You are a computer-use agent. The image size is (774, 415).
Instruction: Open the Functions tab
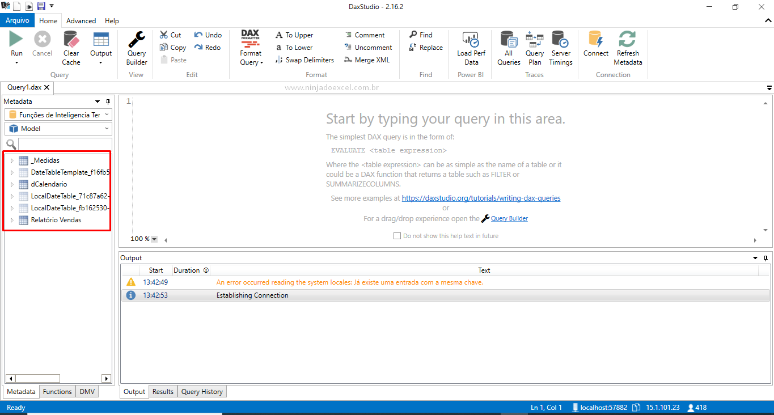57,392
